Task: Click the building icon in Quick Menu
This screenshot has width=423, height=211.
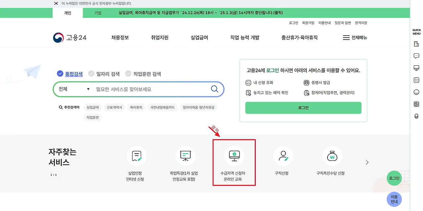Action: (416, 44)
